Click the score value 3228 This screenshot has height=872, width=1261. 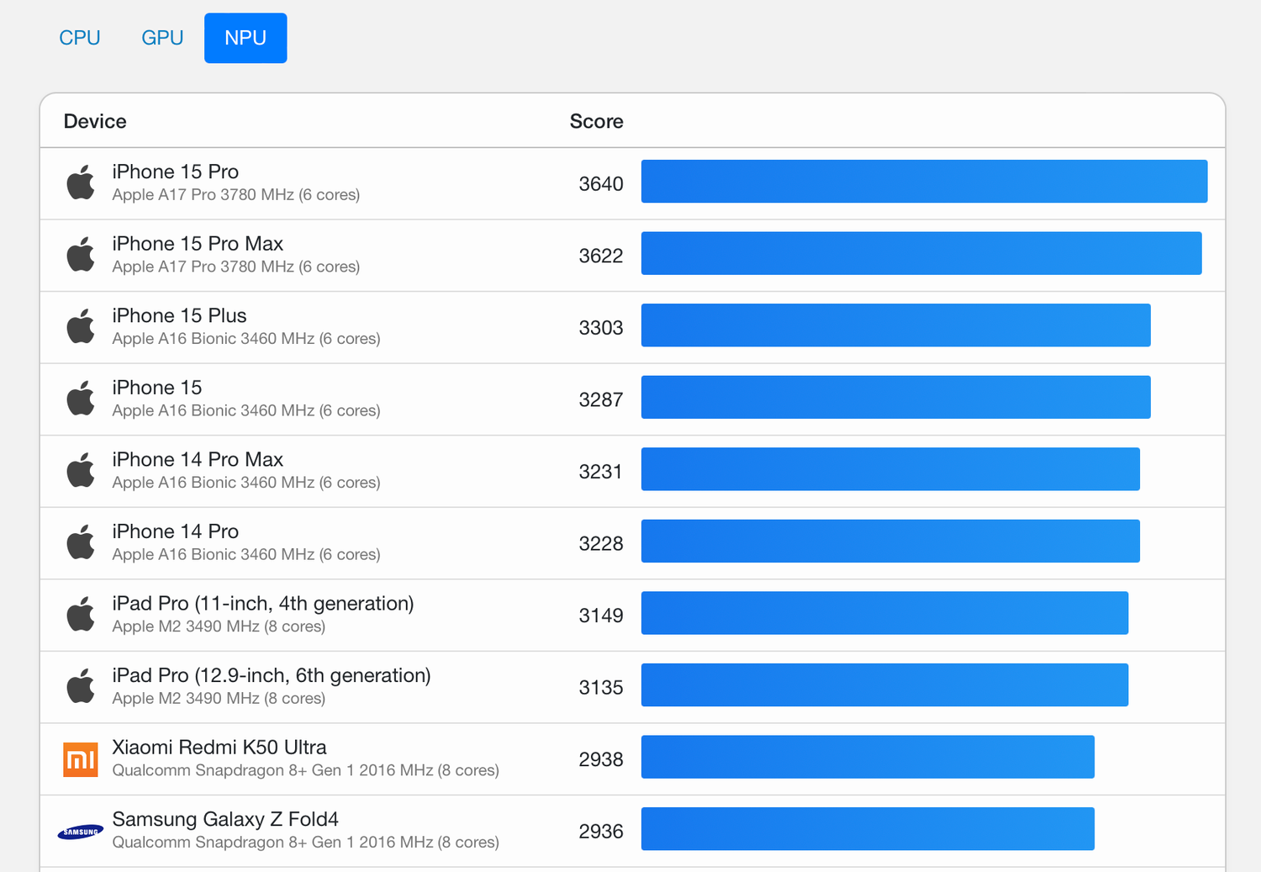[x=600, y=543]
